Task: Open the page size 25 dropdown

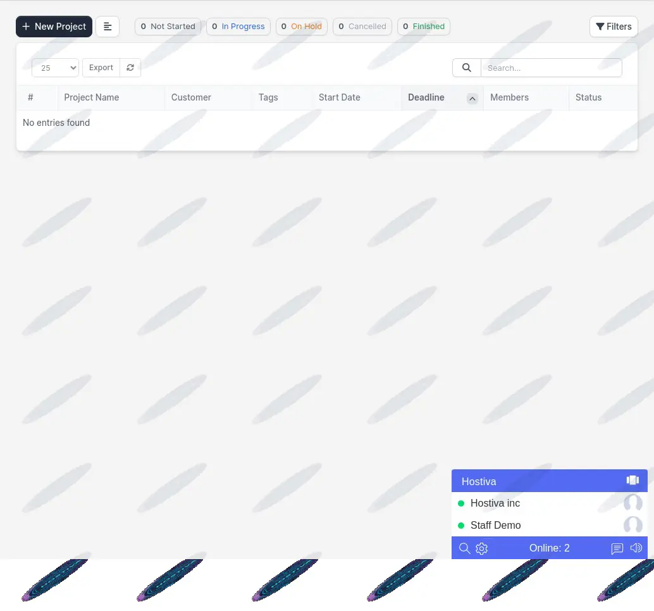Action: pyautogui.click(x=55, y=68)
